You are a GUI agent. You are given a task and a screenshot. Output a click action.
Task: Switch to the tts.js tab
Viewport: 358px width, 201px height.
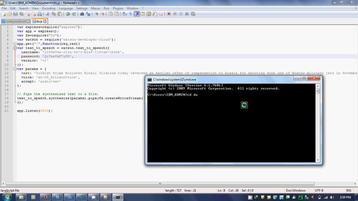39,21
